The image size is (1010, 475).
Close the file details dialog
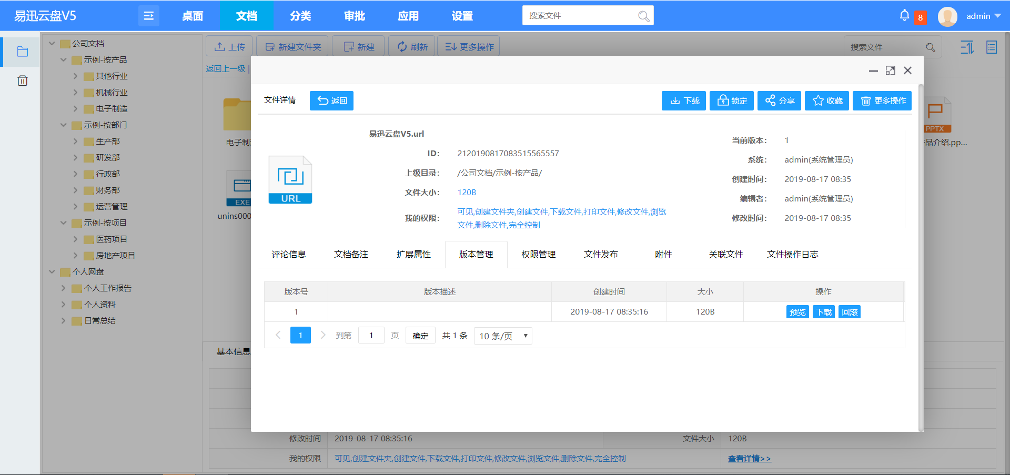(907, 70)
